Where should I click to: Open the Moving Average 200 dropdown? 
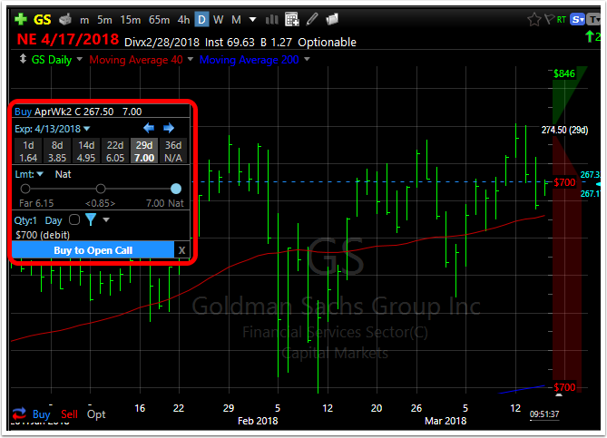[x=307, y=59]
